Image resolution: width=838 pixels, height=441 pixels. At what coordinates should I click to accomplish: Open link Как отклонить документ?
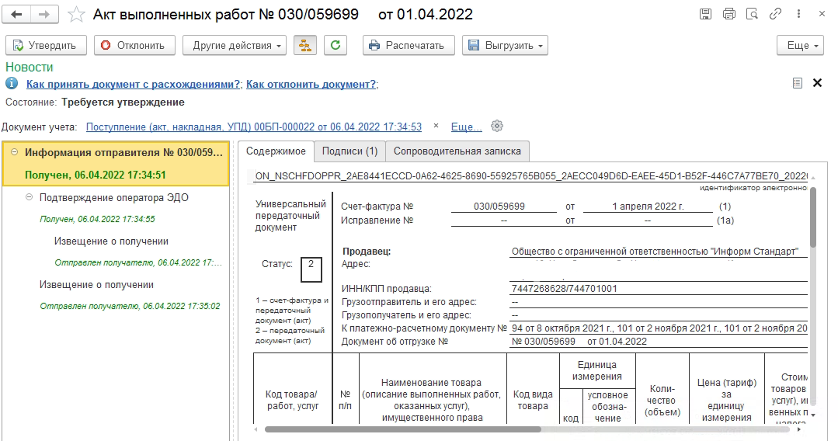point(311,84)
